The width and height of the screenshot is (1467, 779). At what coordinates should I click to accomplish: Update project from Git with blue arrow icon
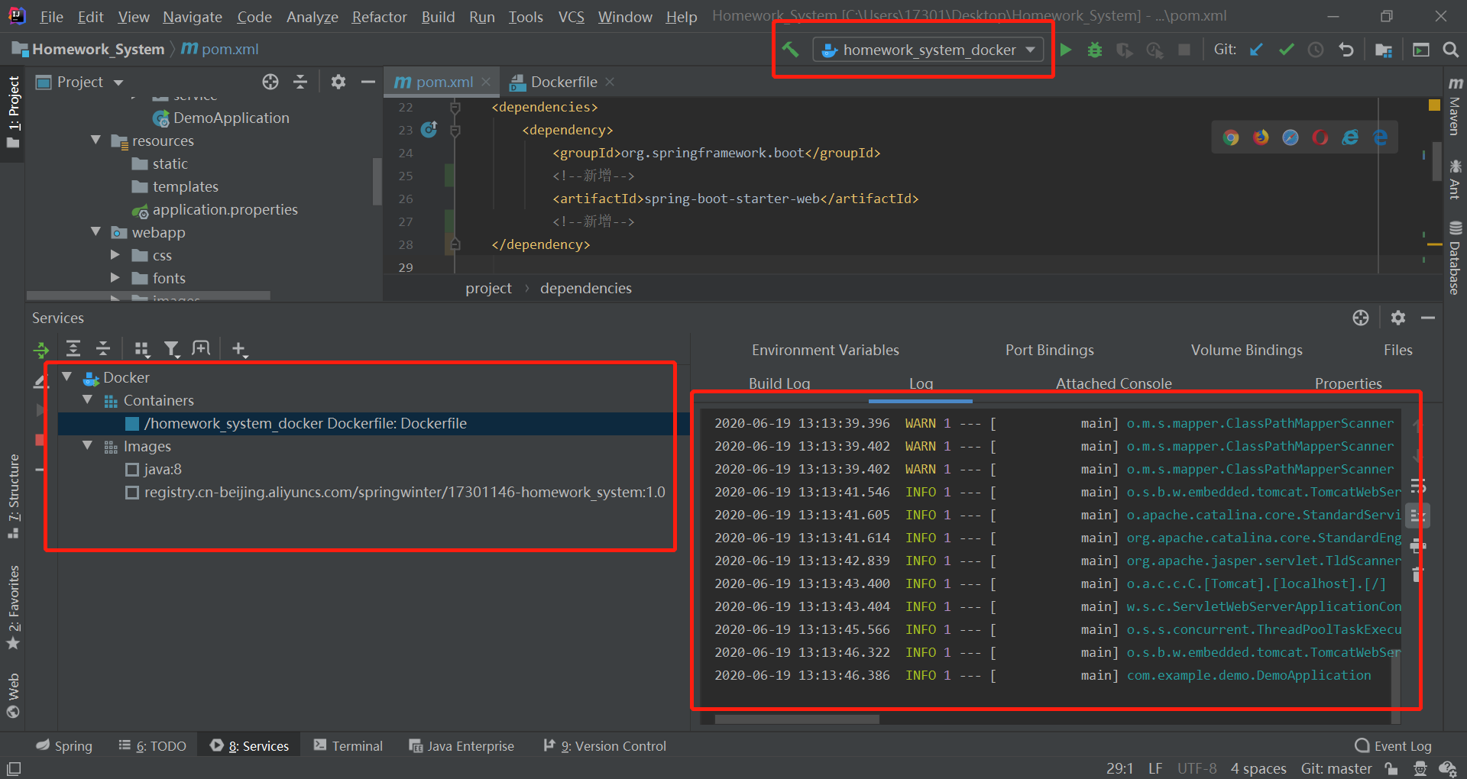(1257, 49)
